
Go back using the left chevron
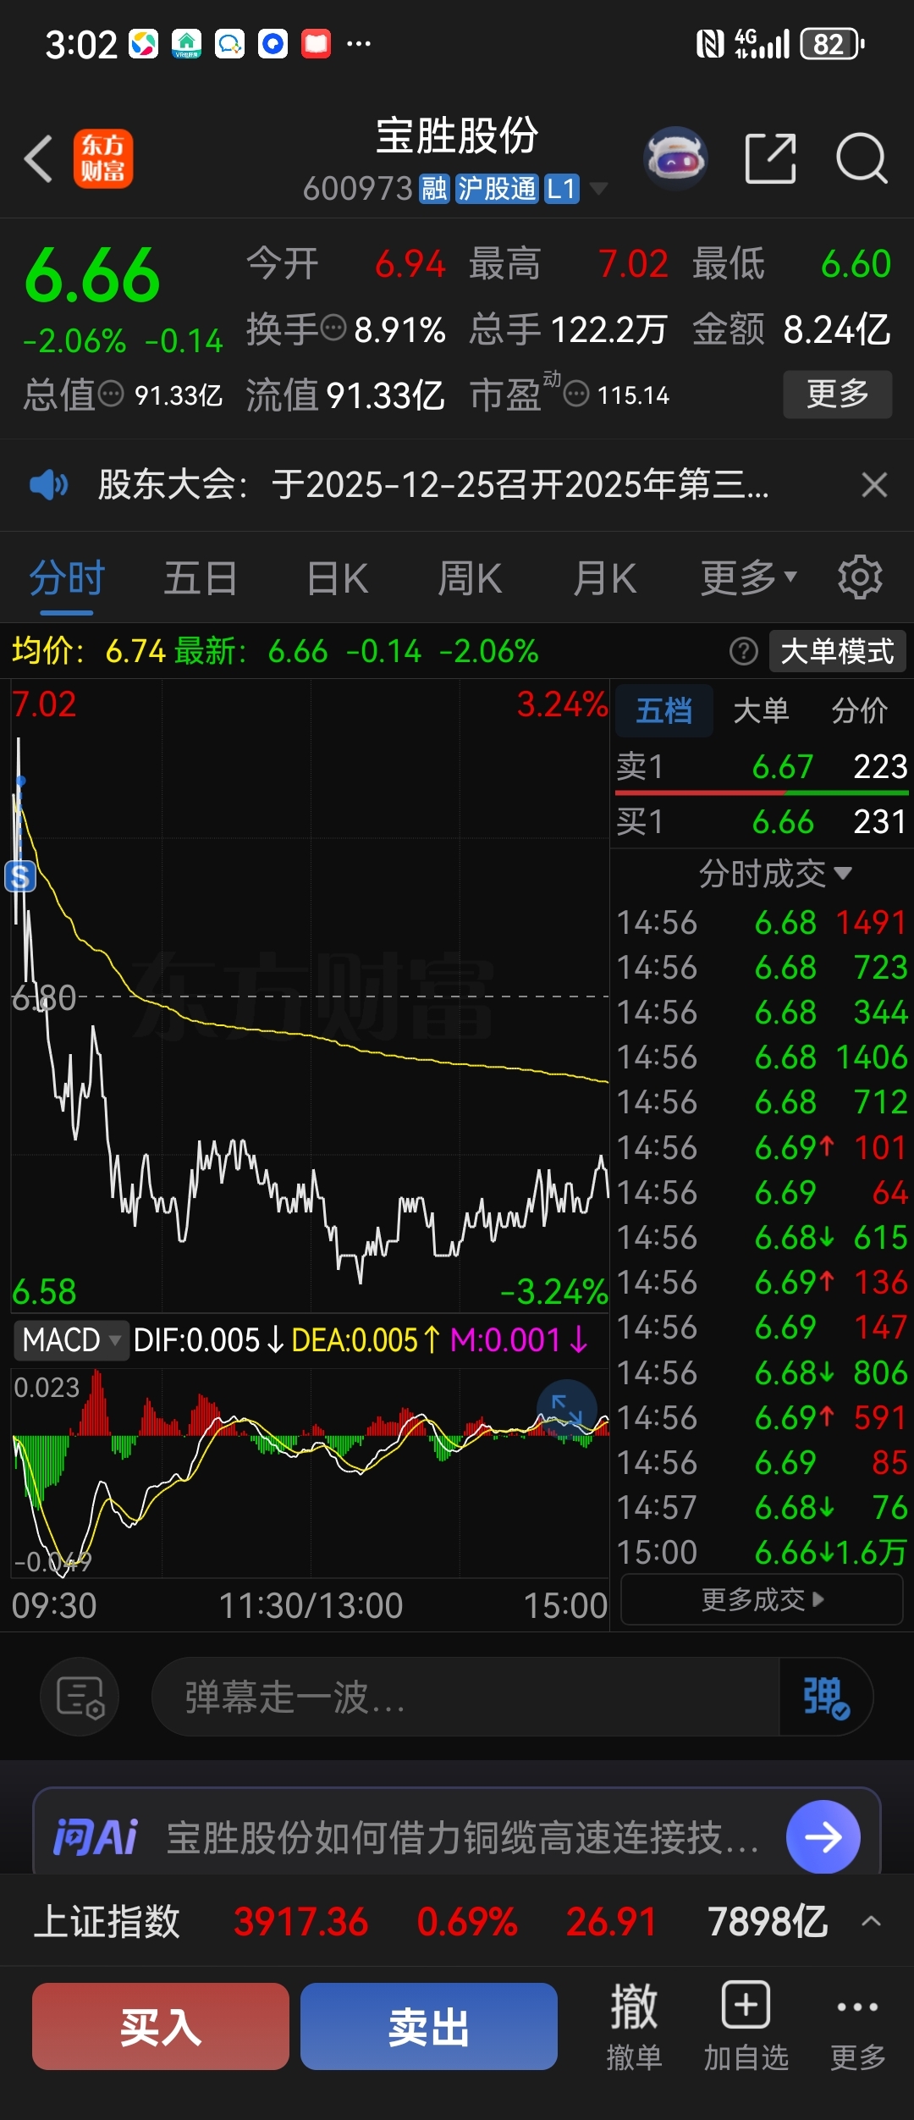coord(39,158)
